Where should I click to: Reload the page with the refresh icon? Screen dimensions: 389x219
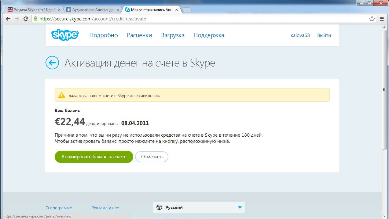(x=26, y=19)
